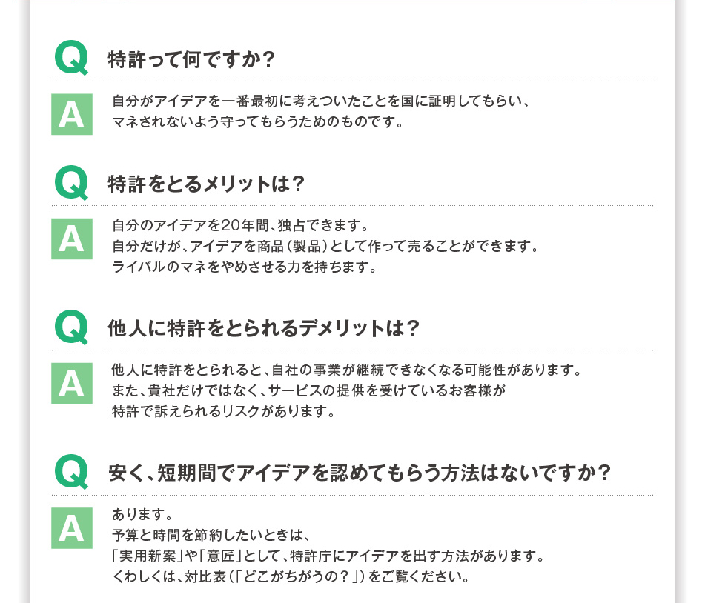
Task: Click the Q icon beside 安く、短期間で question
Action: coord(71,472)
